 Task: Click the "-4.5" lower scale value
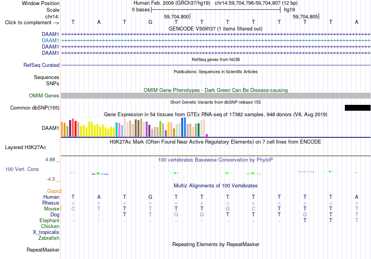(51, 179)
